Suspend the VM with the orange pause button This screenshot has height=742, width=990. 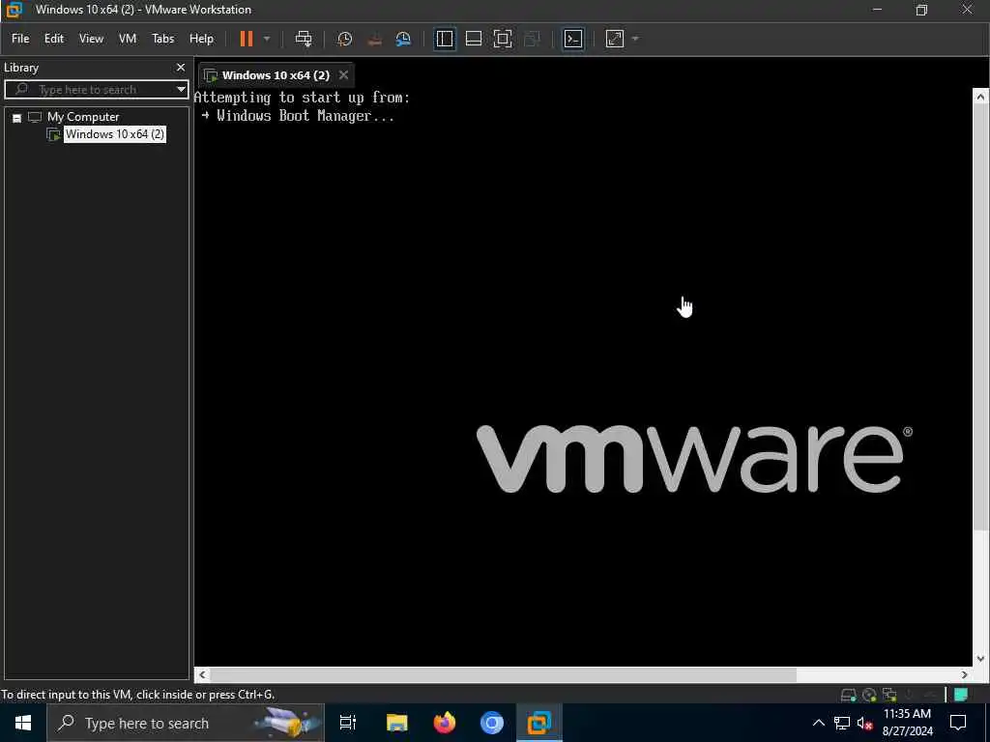tap(247, 39)
